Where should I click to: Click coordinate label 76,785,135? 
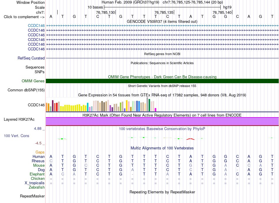(164, 12)
